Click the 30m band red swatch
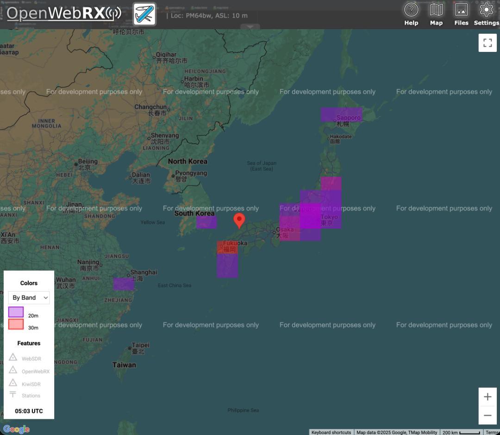This screenshot has width=500, height=435. coord(16,324)
